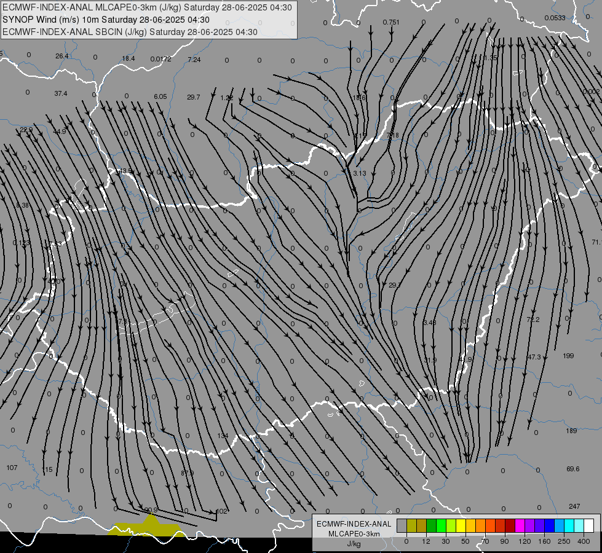The width and height of the screenshot is (602, 553).
Task: Select the bright green legend swatch
Action: [x=441, y=526]
